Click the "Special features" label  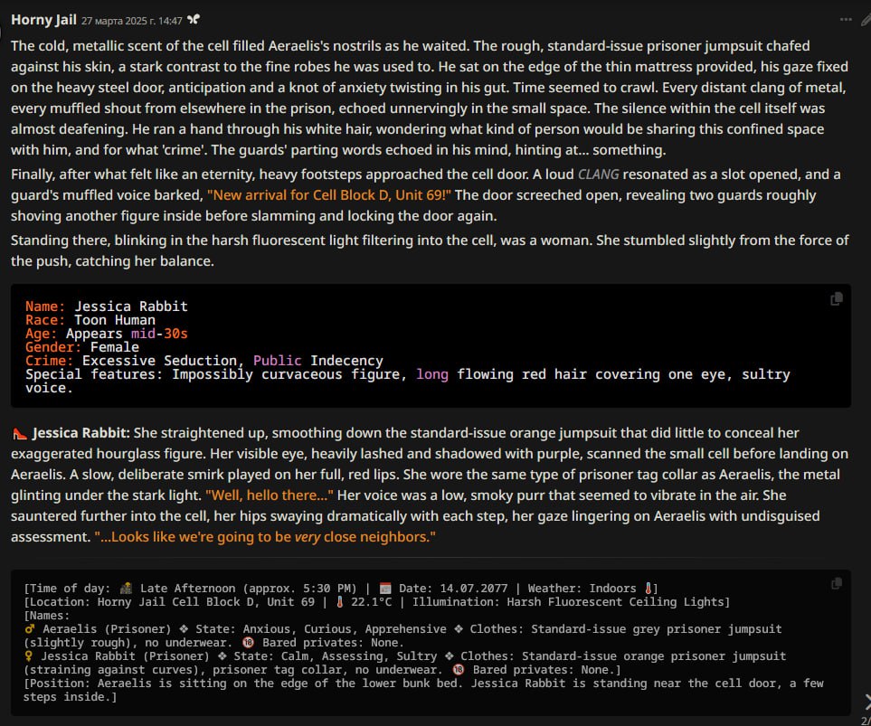94,373
